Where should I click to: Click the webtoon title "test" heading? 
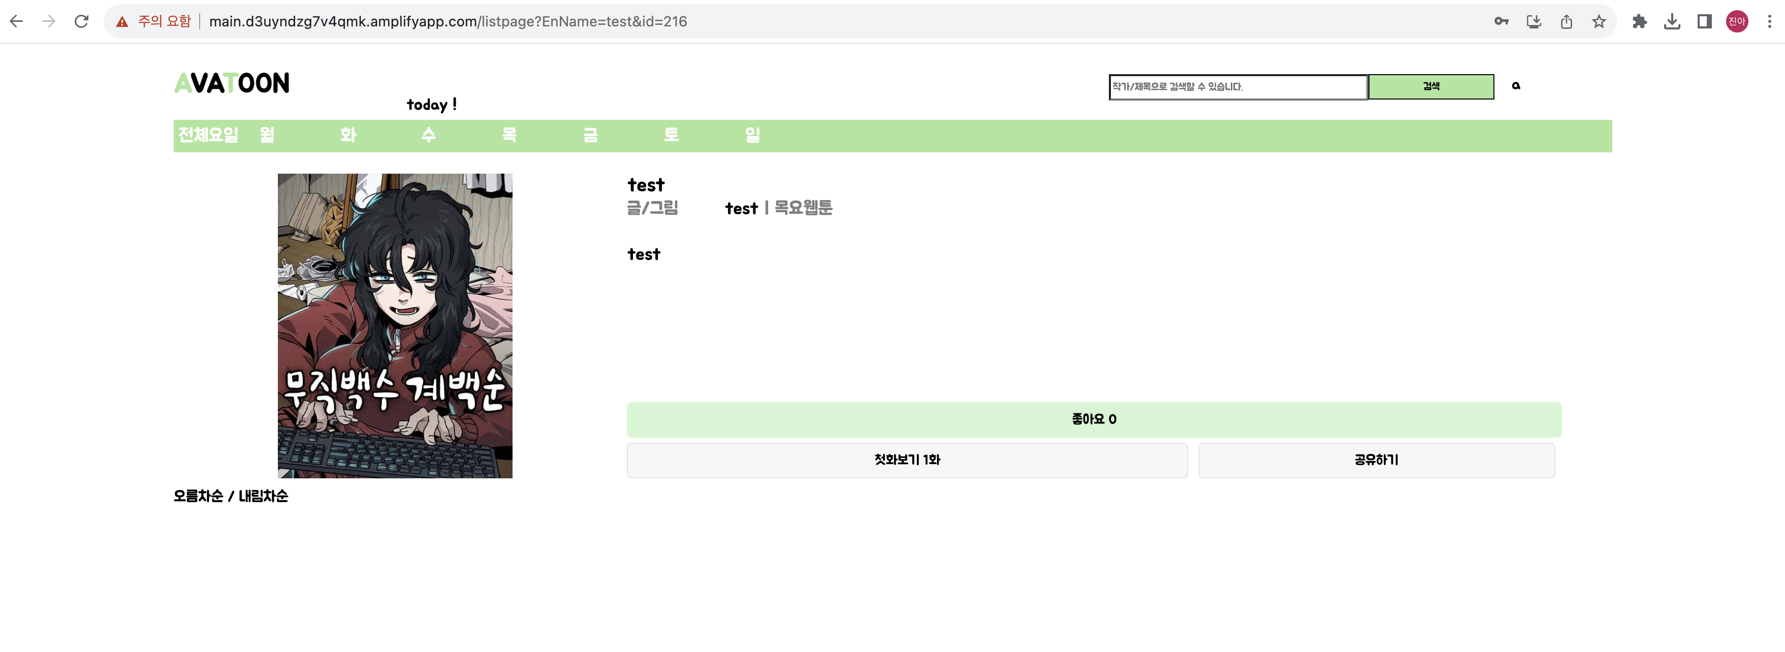point(646,185)
